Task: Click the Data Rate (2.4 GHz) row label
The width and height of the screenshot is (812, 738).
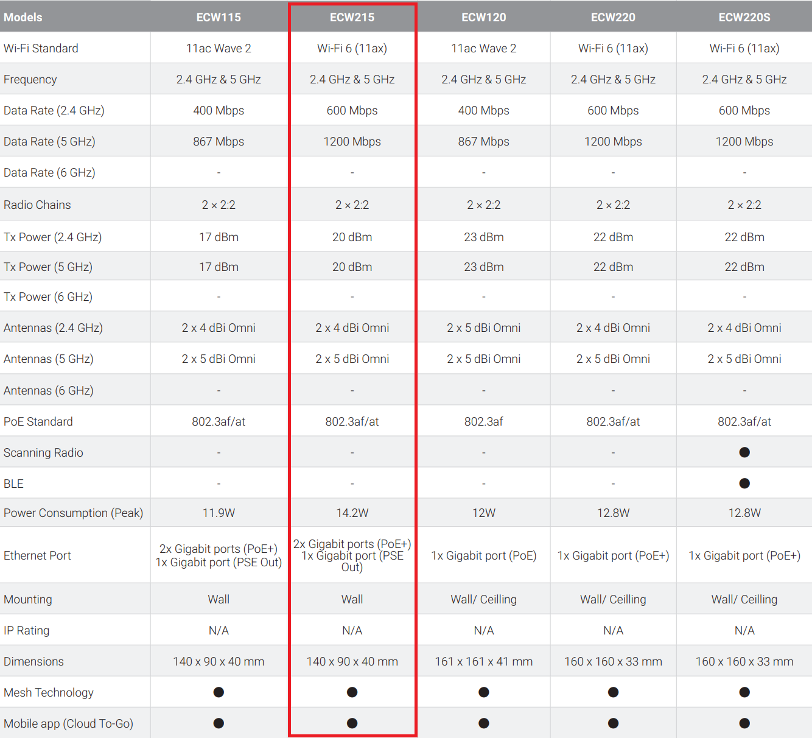Action: tap(54, 110)
